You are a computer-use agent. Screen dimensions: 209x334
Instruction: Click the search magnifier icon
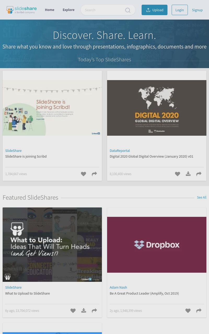click(128, 10)
